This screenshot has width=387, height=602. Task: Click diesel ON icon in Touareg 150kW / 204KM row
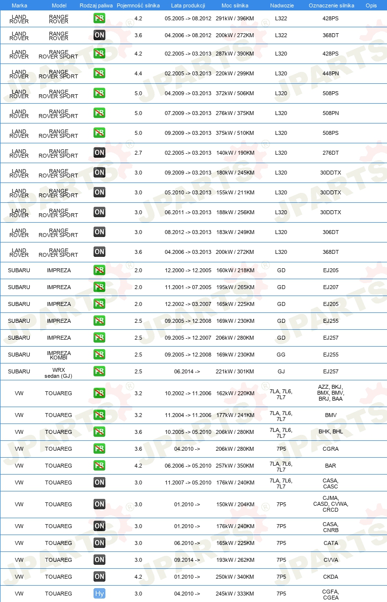pos(99,504)
